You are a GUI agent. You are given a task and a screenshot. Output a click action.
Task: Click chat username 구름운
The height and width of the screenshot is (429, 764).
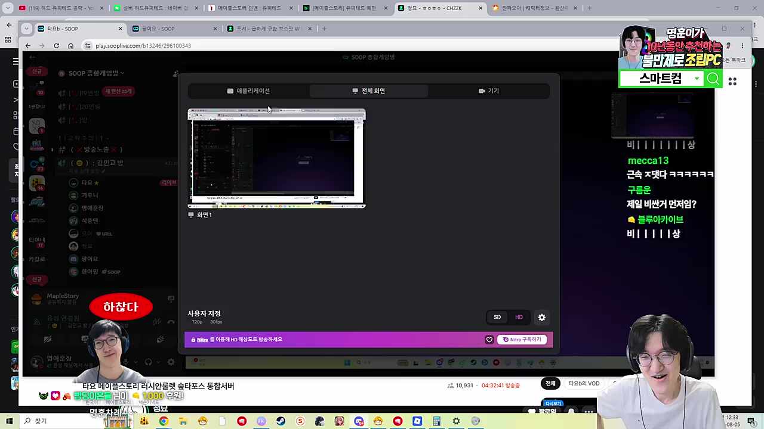pos(639,190)
